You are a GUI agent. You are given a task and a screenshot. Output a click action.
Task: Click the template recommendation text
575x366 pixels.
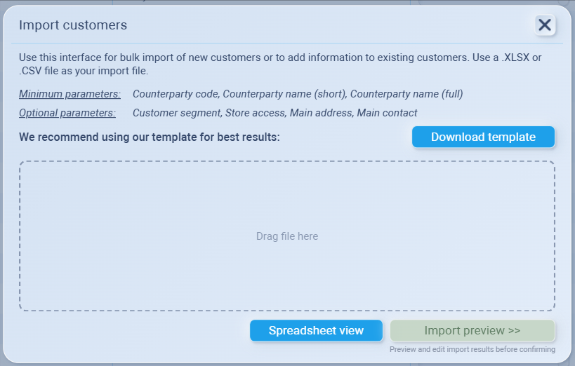(150, 137)
